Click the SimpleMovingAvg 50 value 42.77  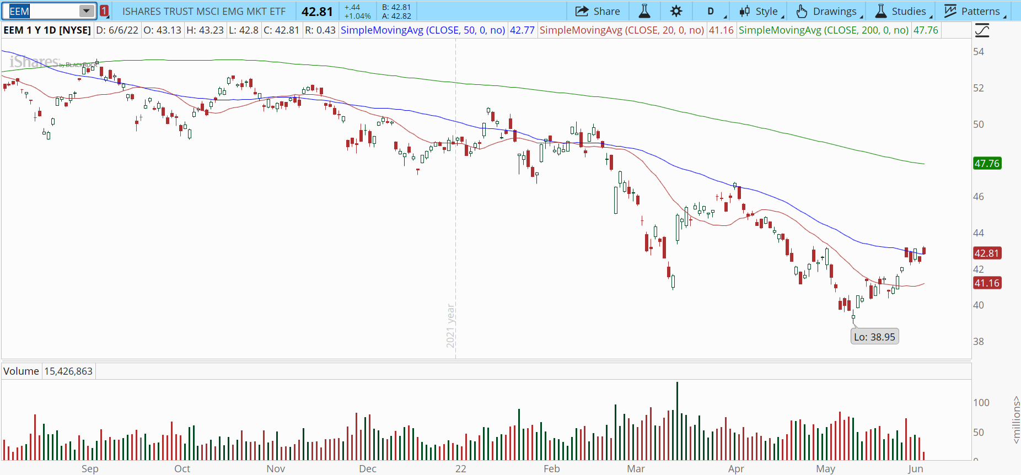pyautogui.click(x=522, y=30)
